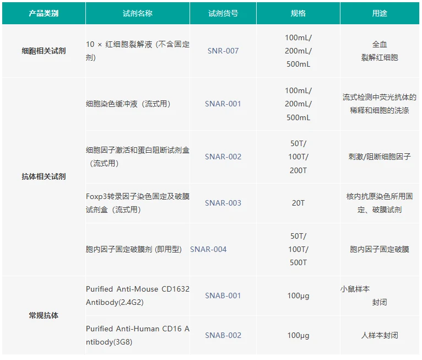Click usage cell 核内抗原染色所用固定、破膜试剂
Screen dimensions: 422x360
click(380, 203)
